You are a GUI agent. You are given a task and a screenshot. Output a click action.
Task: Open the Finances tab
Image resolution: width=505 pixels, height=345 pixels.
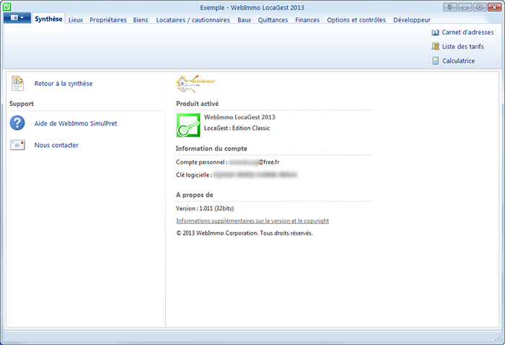point(307,20)
